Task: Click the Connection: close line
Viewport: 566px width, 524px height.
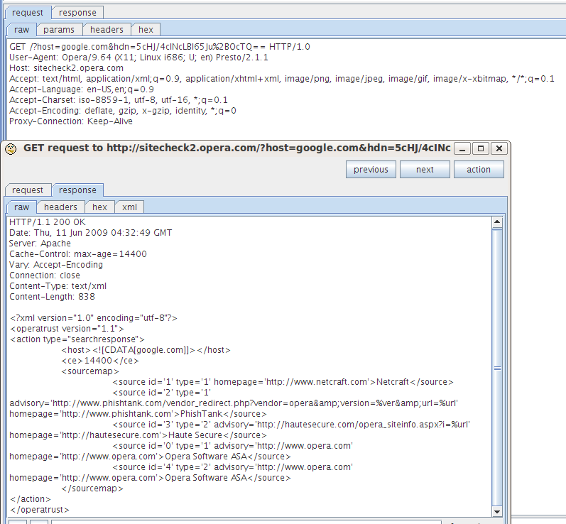Action: [x=45, y=275]
